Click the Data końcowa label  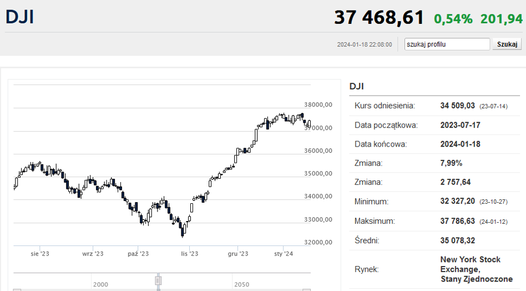(x=381, y=144)
